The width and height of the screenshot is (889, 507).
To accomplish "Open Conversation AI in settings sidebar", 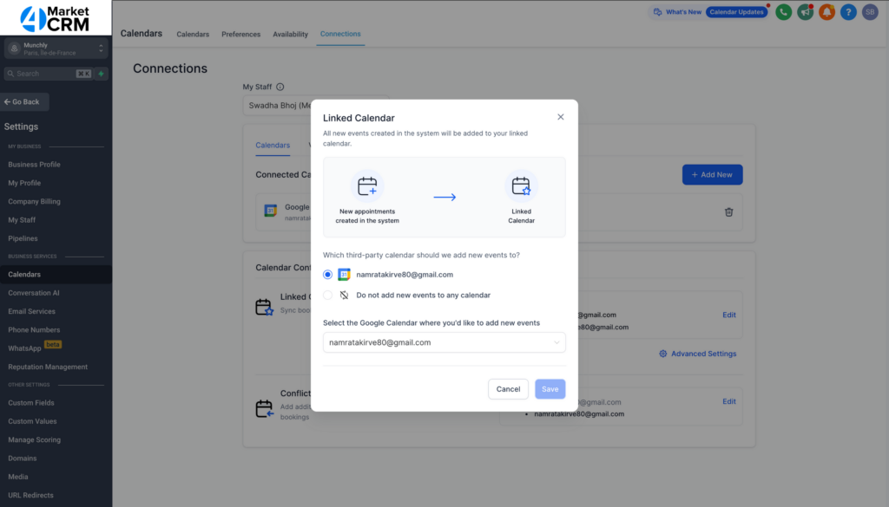I will 34,293.
